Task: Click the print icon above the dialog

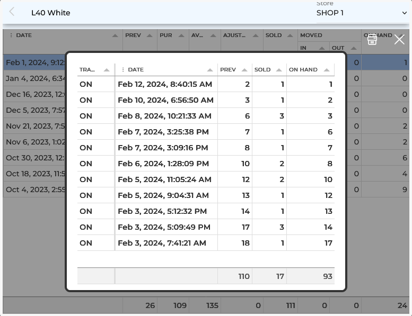Action: pos(372,40)
